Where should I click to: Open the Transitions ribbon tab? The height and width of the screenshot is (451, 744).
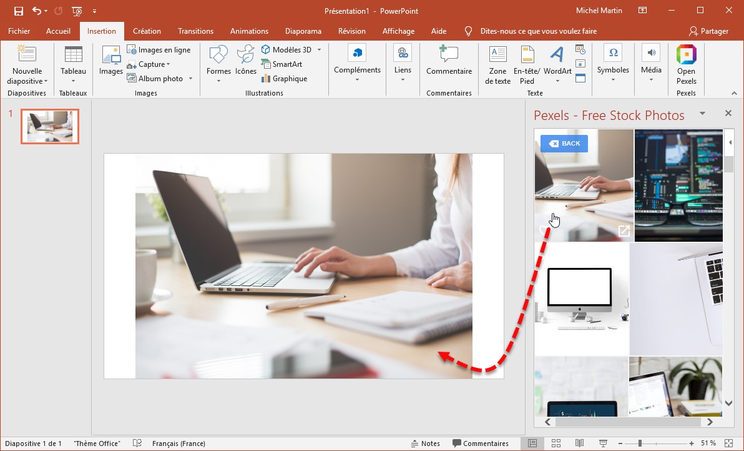point(195,31)
